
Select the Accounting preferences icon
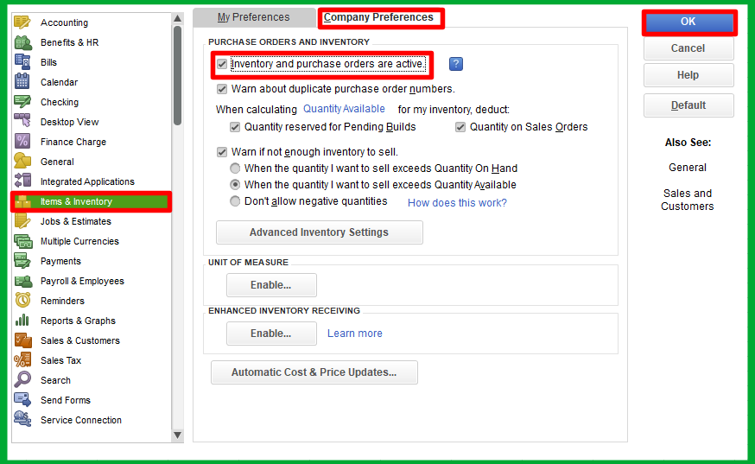pos(22,22)
